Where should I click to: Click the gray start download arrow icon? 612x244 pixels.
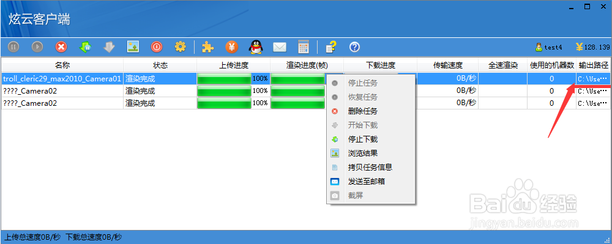tap(109, 47)
